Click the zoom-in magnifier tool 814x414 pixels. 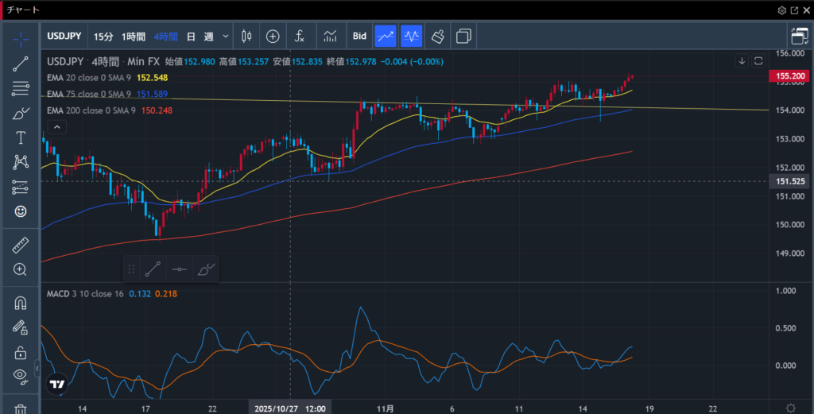tap(21, 269)
